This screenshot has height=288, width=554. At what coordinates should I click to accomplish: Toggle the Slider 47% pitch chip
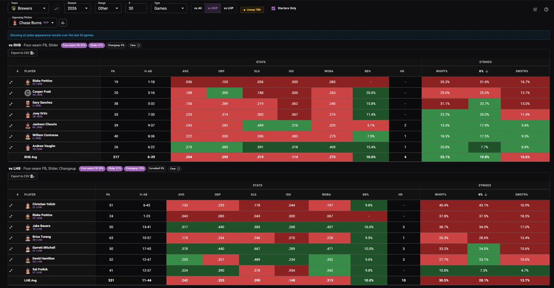(x=96, y=45)
